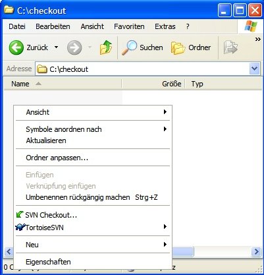Choose Ordner anpassen… context entry
Viewport: 264px width, 275px height.
[x=93, y=158]
